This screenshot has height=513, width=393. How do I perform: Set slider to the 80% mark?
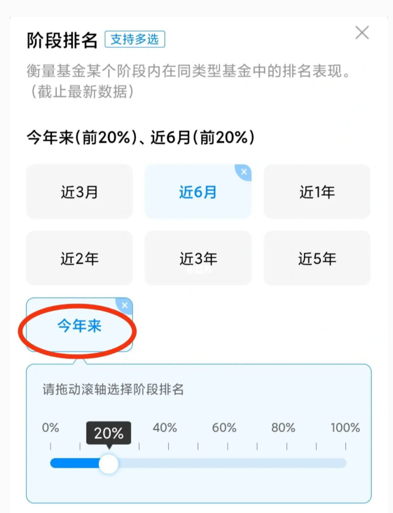coord(287,463)
